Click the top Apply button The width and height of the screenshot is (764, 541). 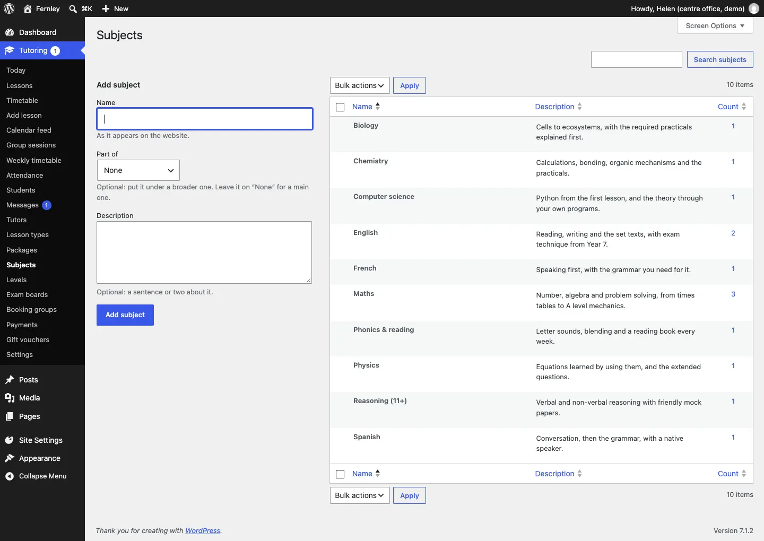410,85
